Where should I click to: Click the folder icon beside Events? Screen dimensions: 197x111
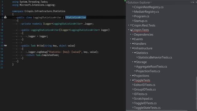[x=133, y=39]
